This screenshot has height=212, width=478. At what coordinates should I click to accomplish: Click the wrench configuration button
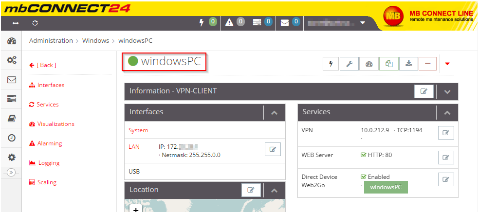(349, 64)
